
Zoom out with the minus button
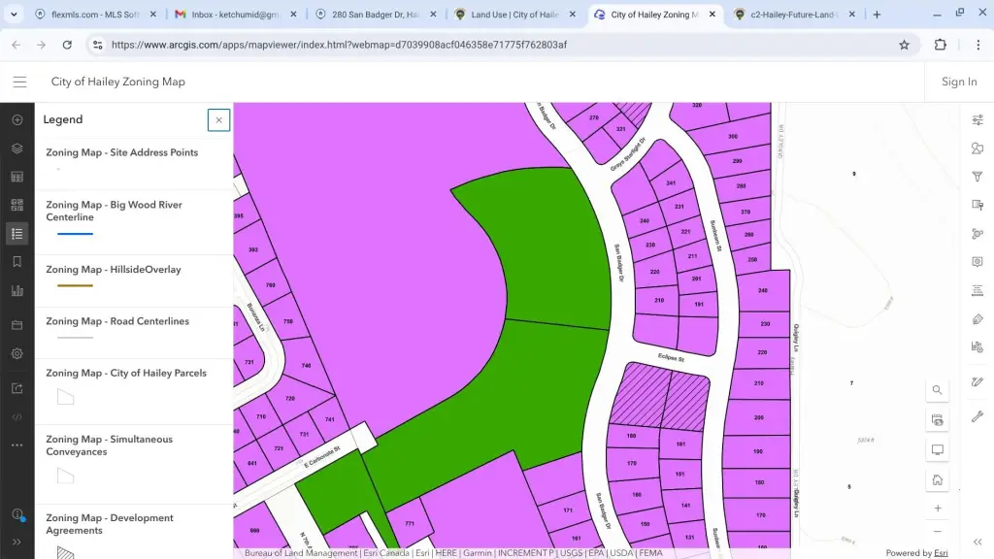click(937, 531)
